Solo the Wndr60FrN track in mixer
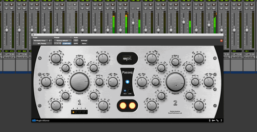 tap(6, 8)
